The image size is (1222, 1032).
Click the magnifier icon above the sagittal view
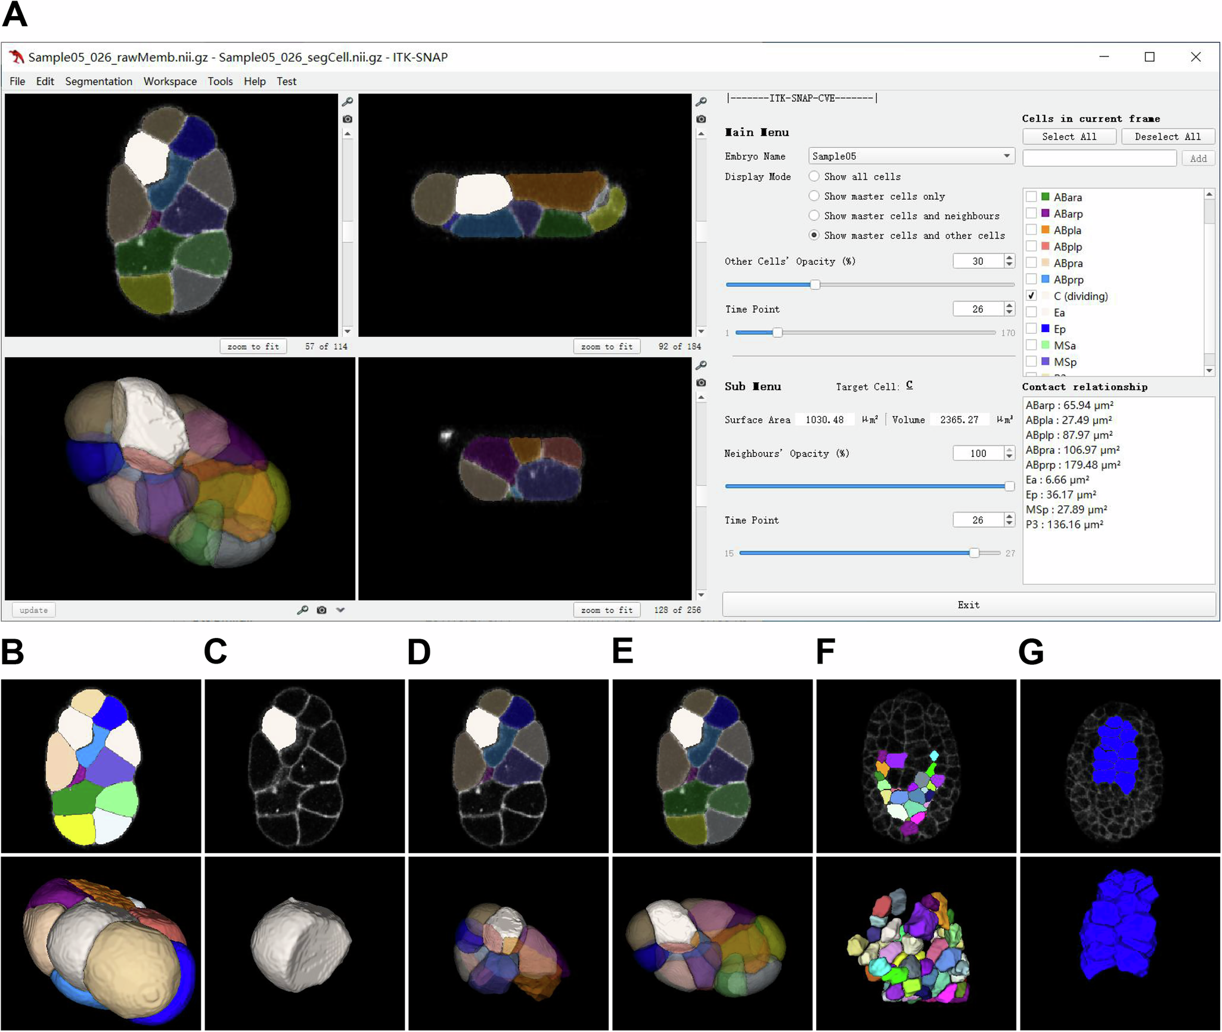(x=700, y=101)
